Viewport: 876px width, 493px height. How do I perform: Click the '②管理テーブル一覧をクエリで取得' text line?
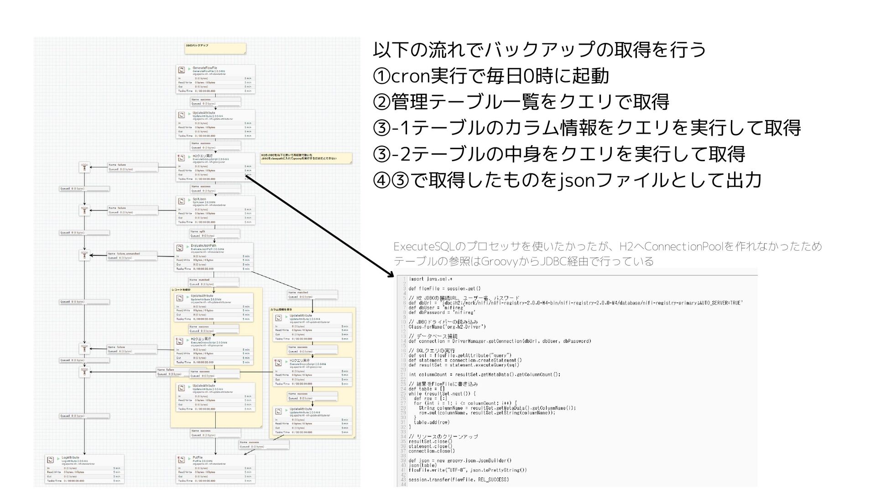[521, 102]
